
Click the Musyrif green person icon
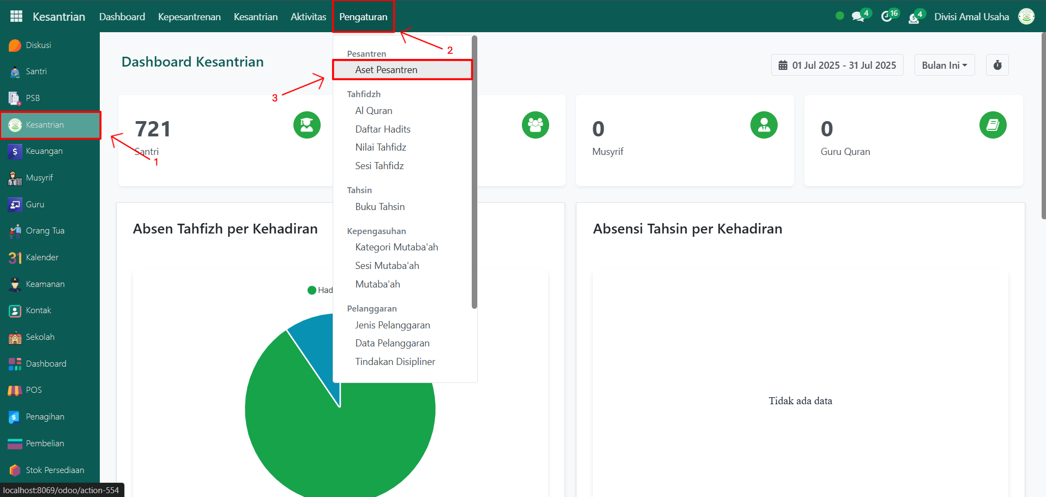coord(764,125)
